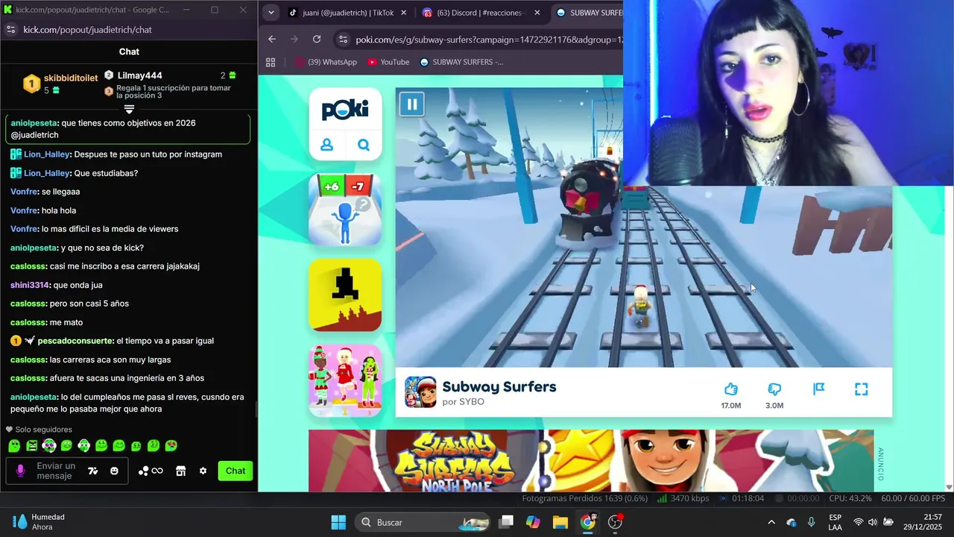Click the kick.com popout URL text
Image resolution: width=954 pixels, height=537 pixels.
(x=87, y=29)
